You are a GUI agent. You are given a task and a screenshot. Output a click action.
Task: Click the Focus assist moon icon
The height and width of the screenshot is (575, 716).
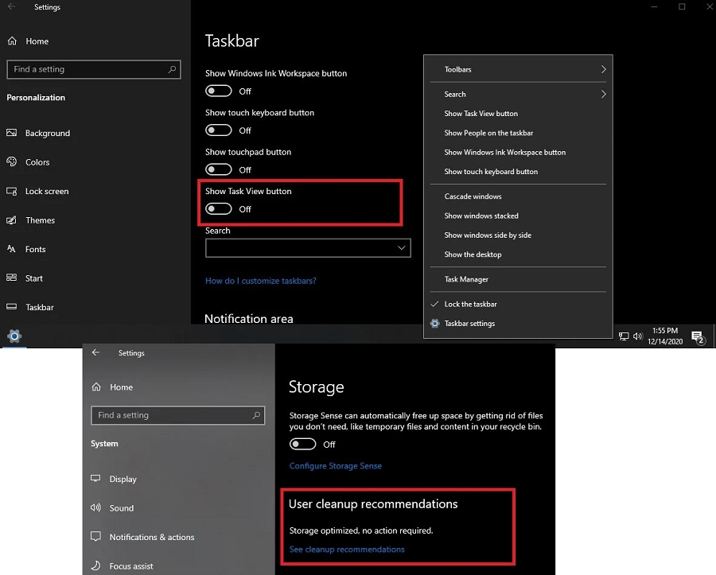[x=95, y=566]
